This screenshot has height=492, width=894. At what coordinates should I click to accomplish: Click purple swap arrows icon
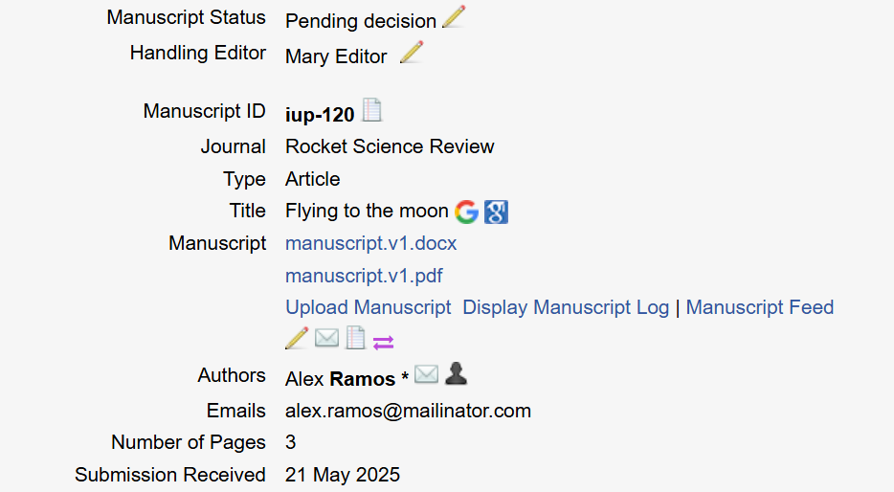383,341
